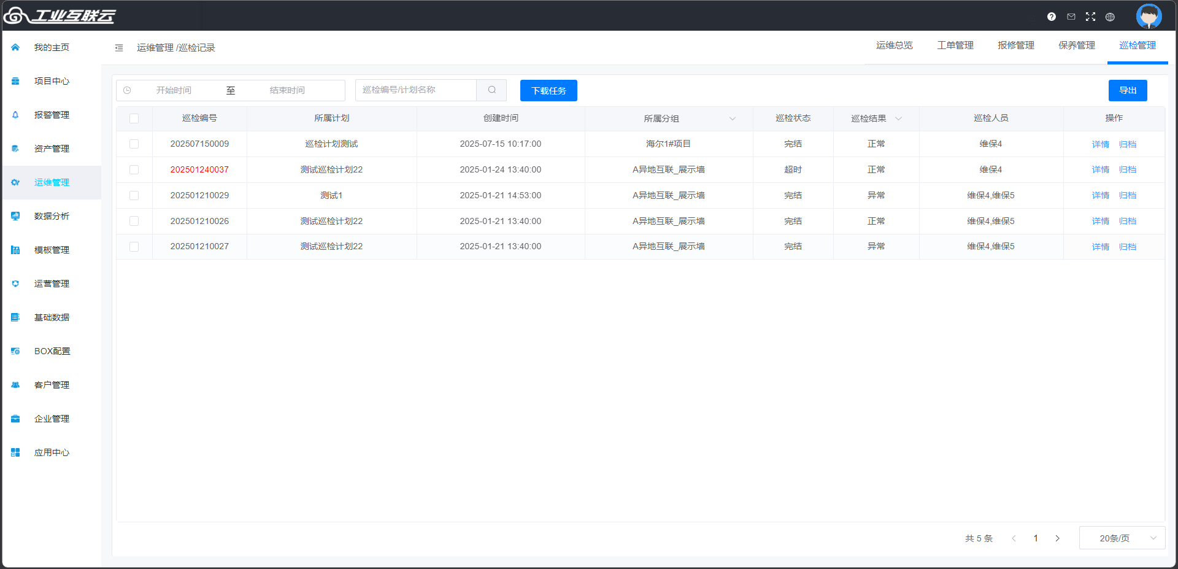Click the 巡检状态 column header
Screen dimensions: 1178x569
click(793, 118)
